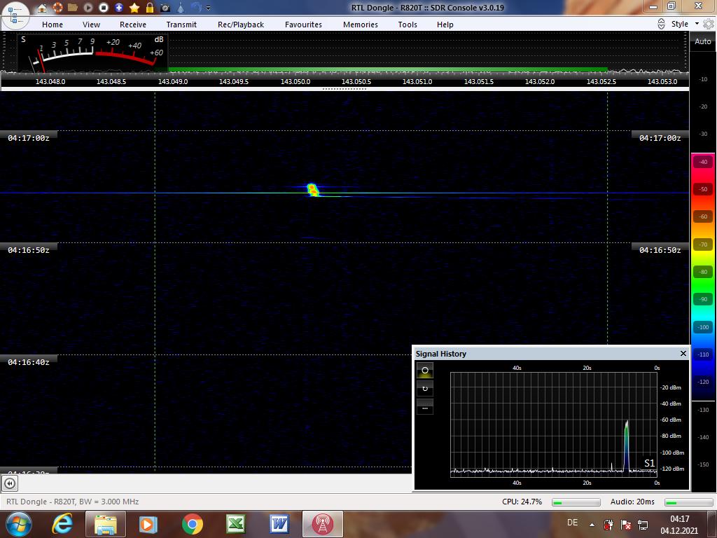Open Excel from the taskbar
Screen dimensions: 717x538
[x=235, y=524]
